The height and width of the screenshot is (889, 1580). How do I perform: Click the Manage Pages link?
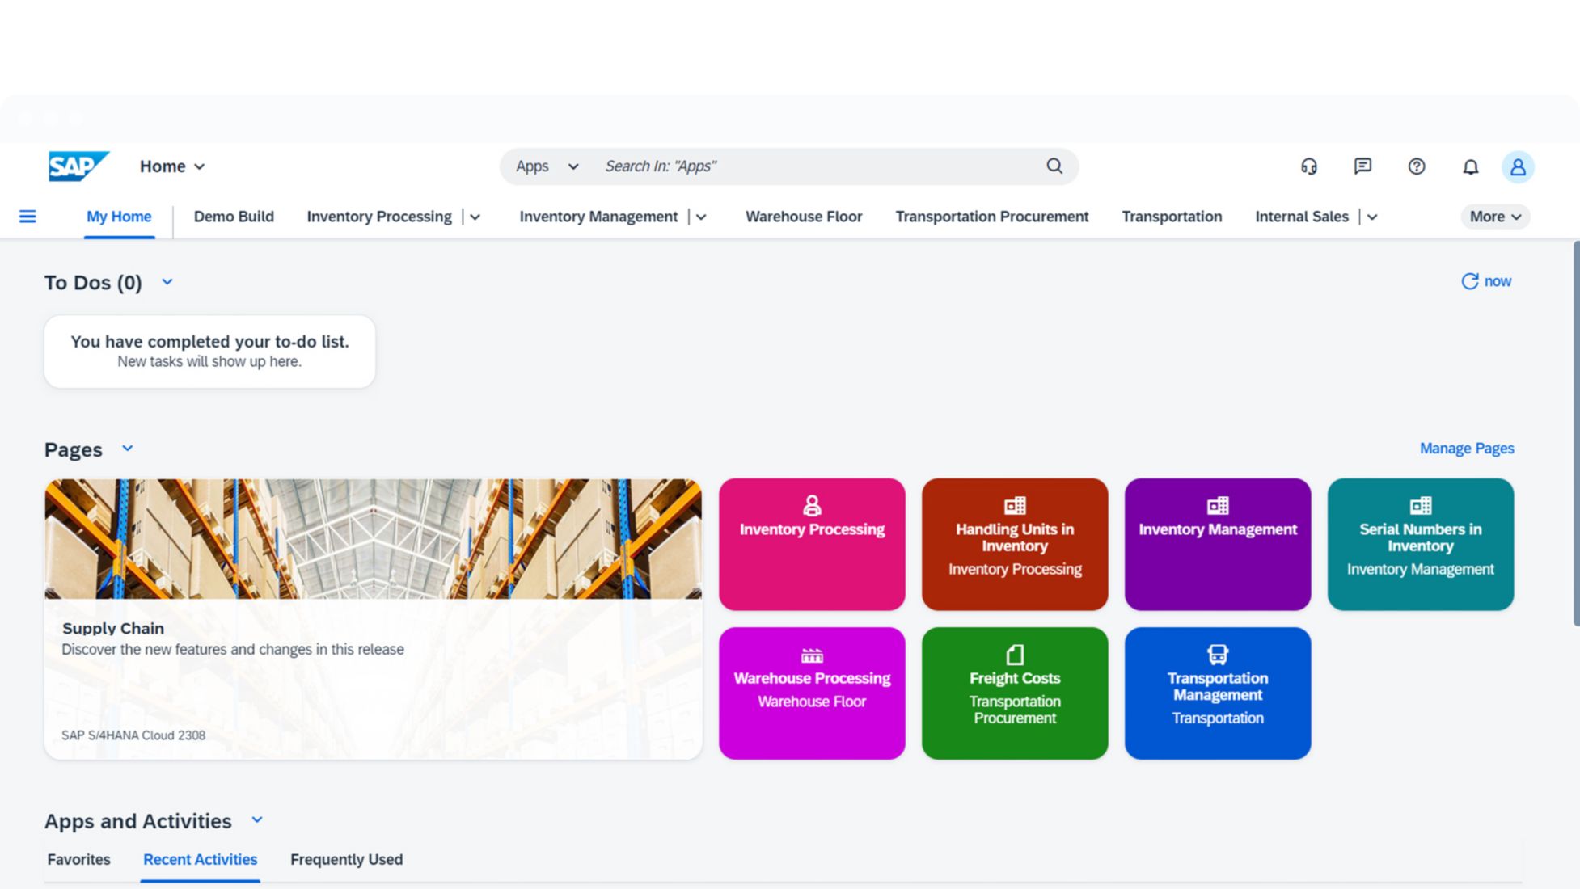click(1466, 449)
